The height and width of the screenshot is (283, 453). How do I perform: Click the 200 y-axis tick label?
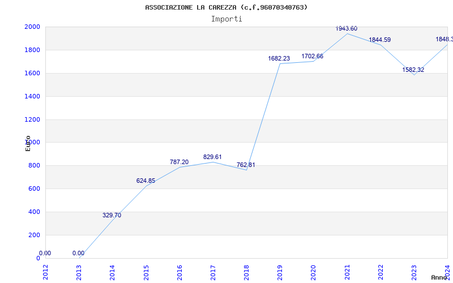point(34,235)
